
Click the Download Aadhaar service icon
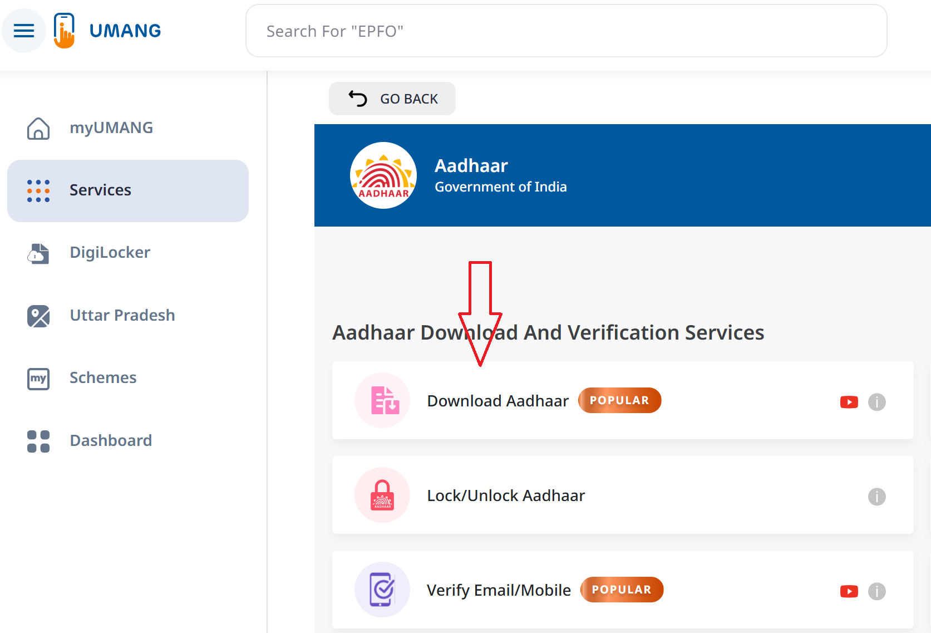pos(382,400)
